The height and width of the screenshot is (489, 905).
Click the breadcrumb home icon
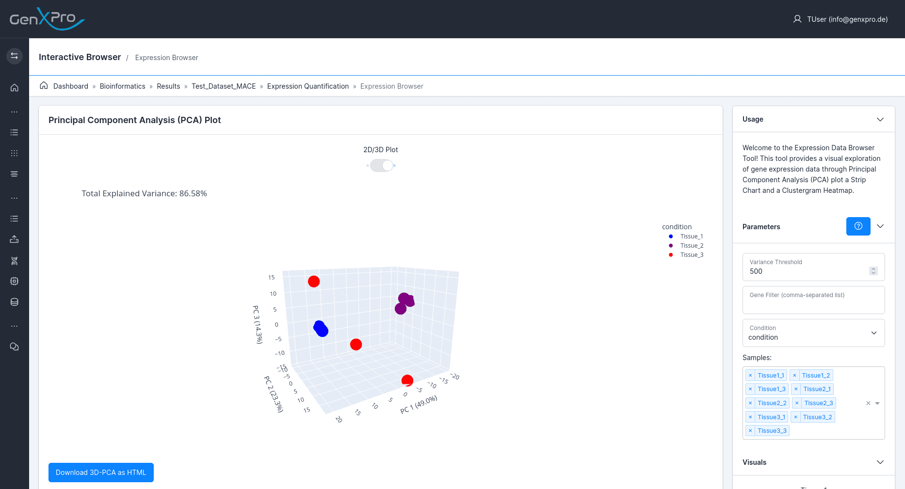click(x=44, y=86)
